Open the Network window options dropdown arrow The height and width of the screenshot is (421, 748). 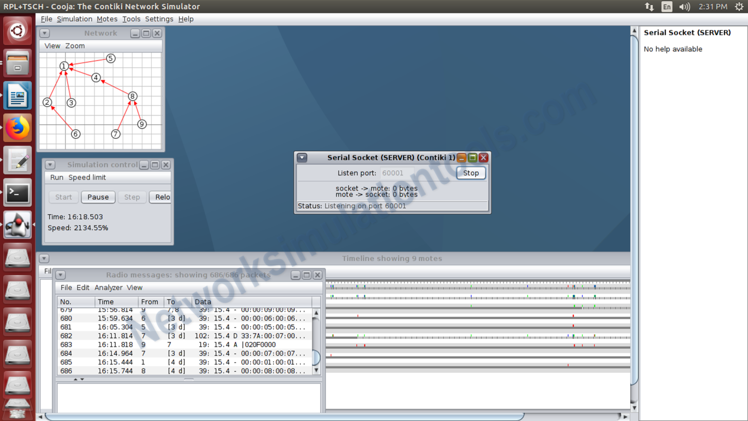click(x=44, y=33)
